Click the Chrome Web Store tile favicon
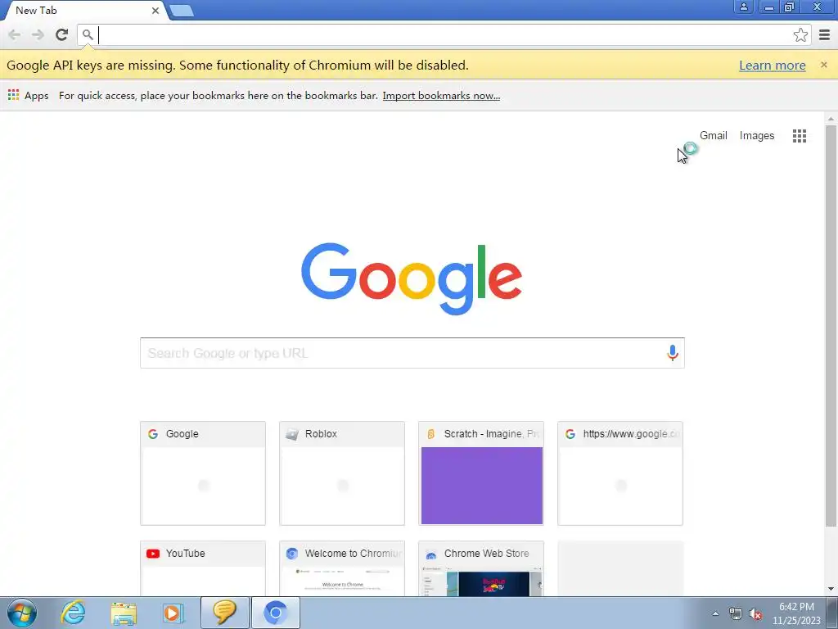The height and width of the screenshot is (629, 838). click(430, 554)
